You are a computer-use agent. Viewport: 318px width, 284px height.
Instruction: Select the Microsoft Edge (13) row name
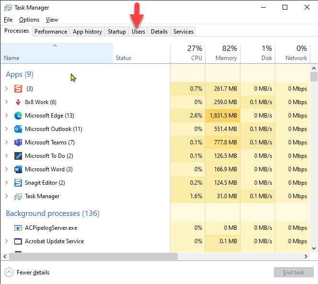coord(49,116)
